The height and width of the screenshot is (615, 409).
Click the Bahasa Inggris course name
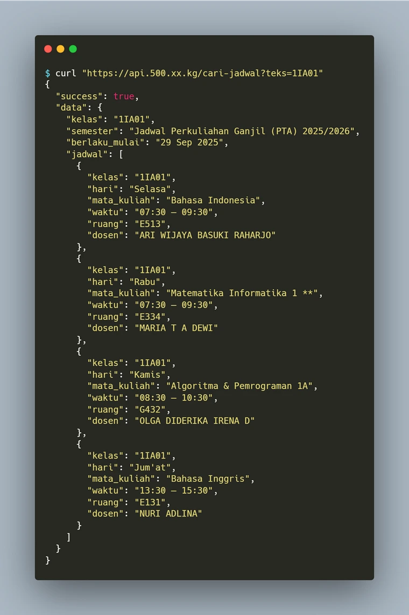click(208, 479)
